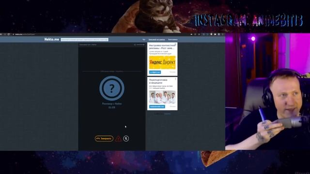Follow the blue link below the ad blocks

pos(167,114)
